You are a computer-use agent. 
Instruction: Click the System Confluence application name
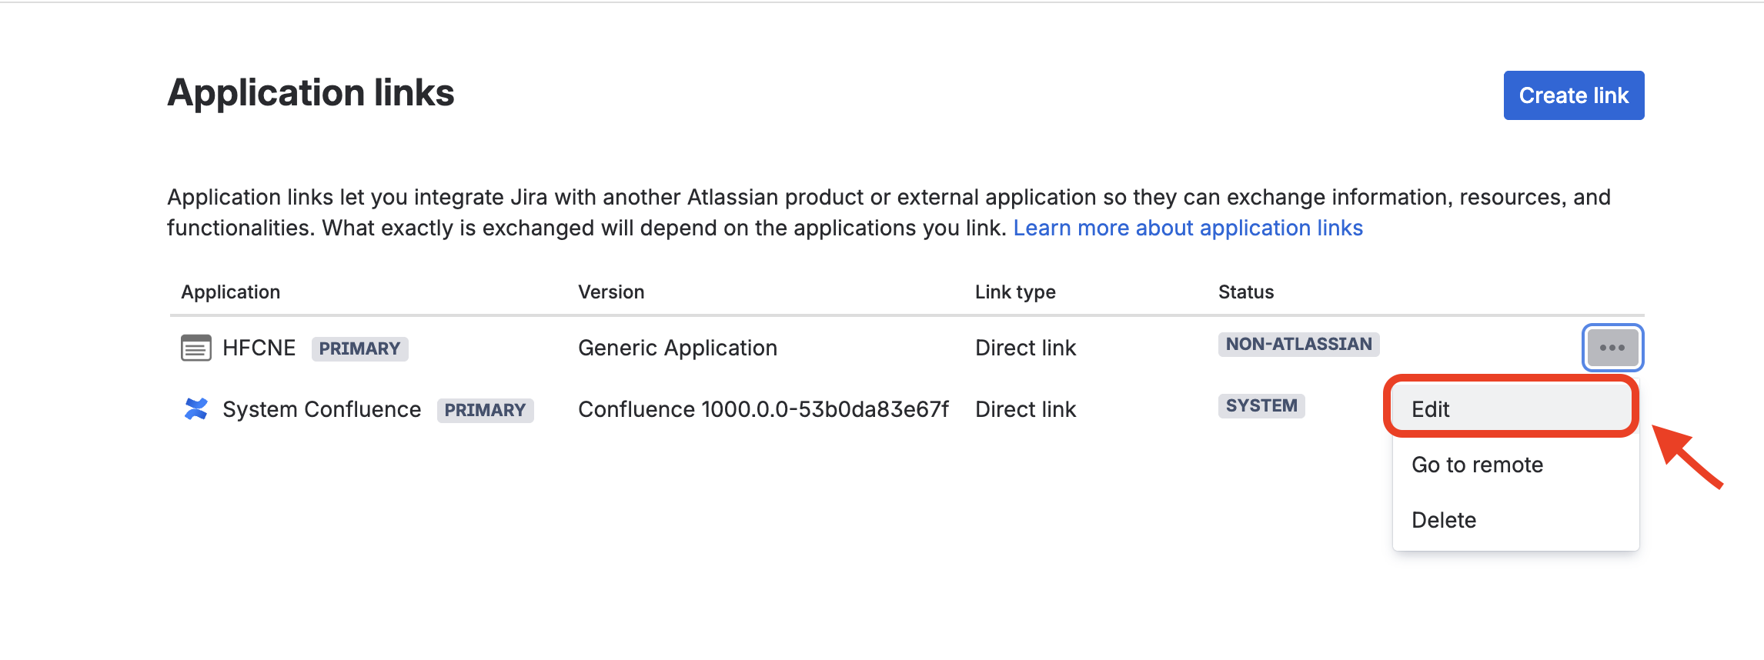pyautogui.click(x=322, y=409)
